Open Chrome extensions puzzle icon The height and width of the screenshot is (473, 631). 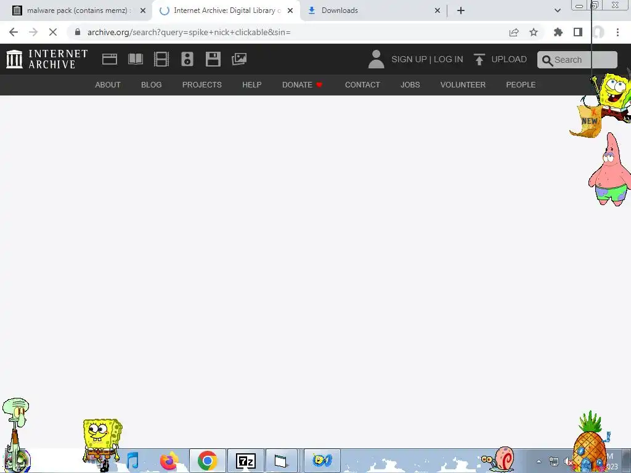pyautogui.click(x=558, y=32)
